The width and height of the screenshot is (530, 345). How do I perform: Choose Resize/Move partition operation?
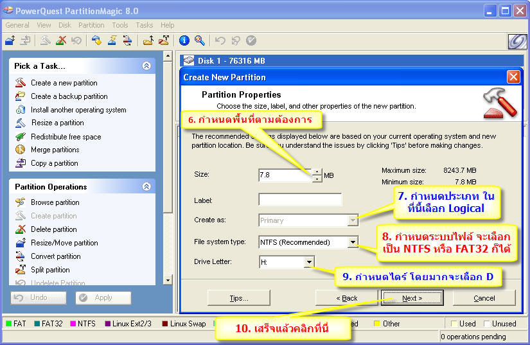click(64, 243)
